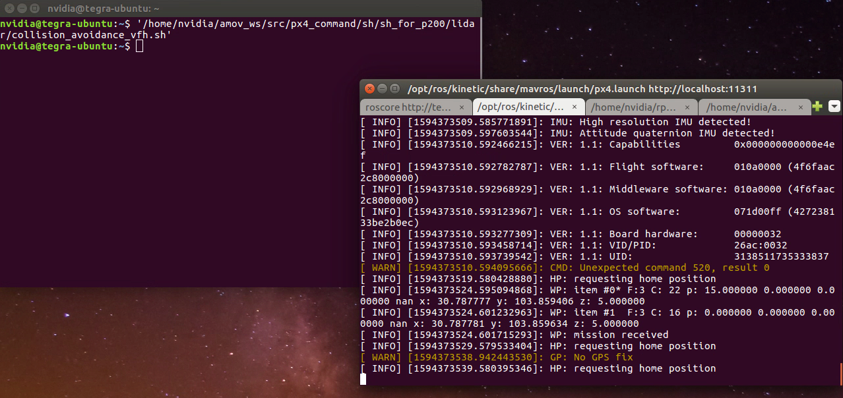
Task: Click the cursor block after the nvidia@tegra-ubuntu prompt
Action: tap(139, 46)
